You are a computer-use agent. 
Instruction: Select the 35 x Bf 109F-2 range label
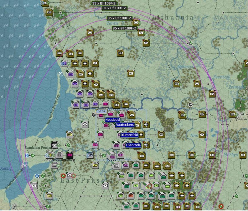(x=119, y=18)
